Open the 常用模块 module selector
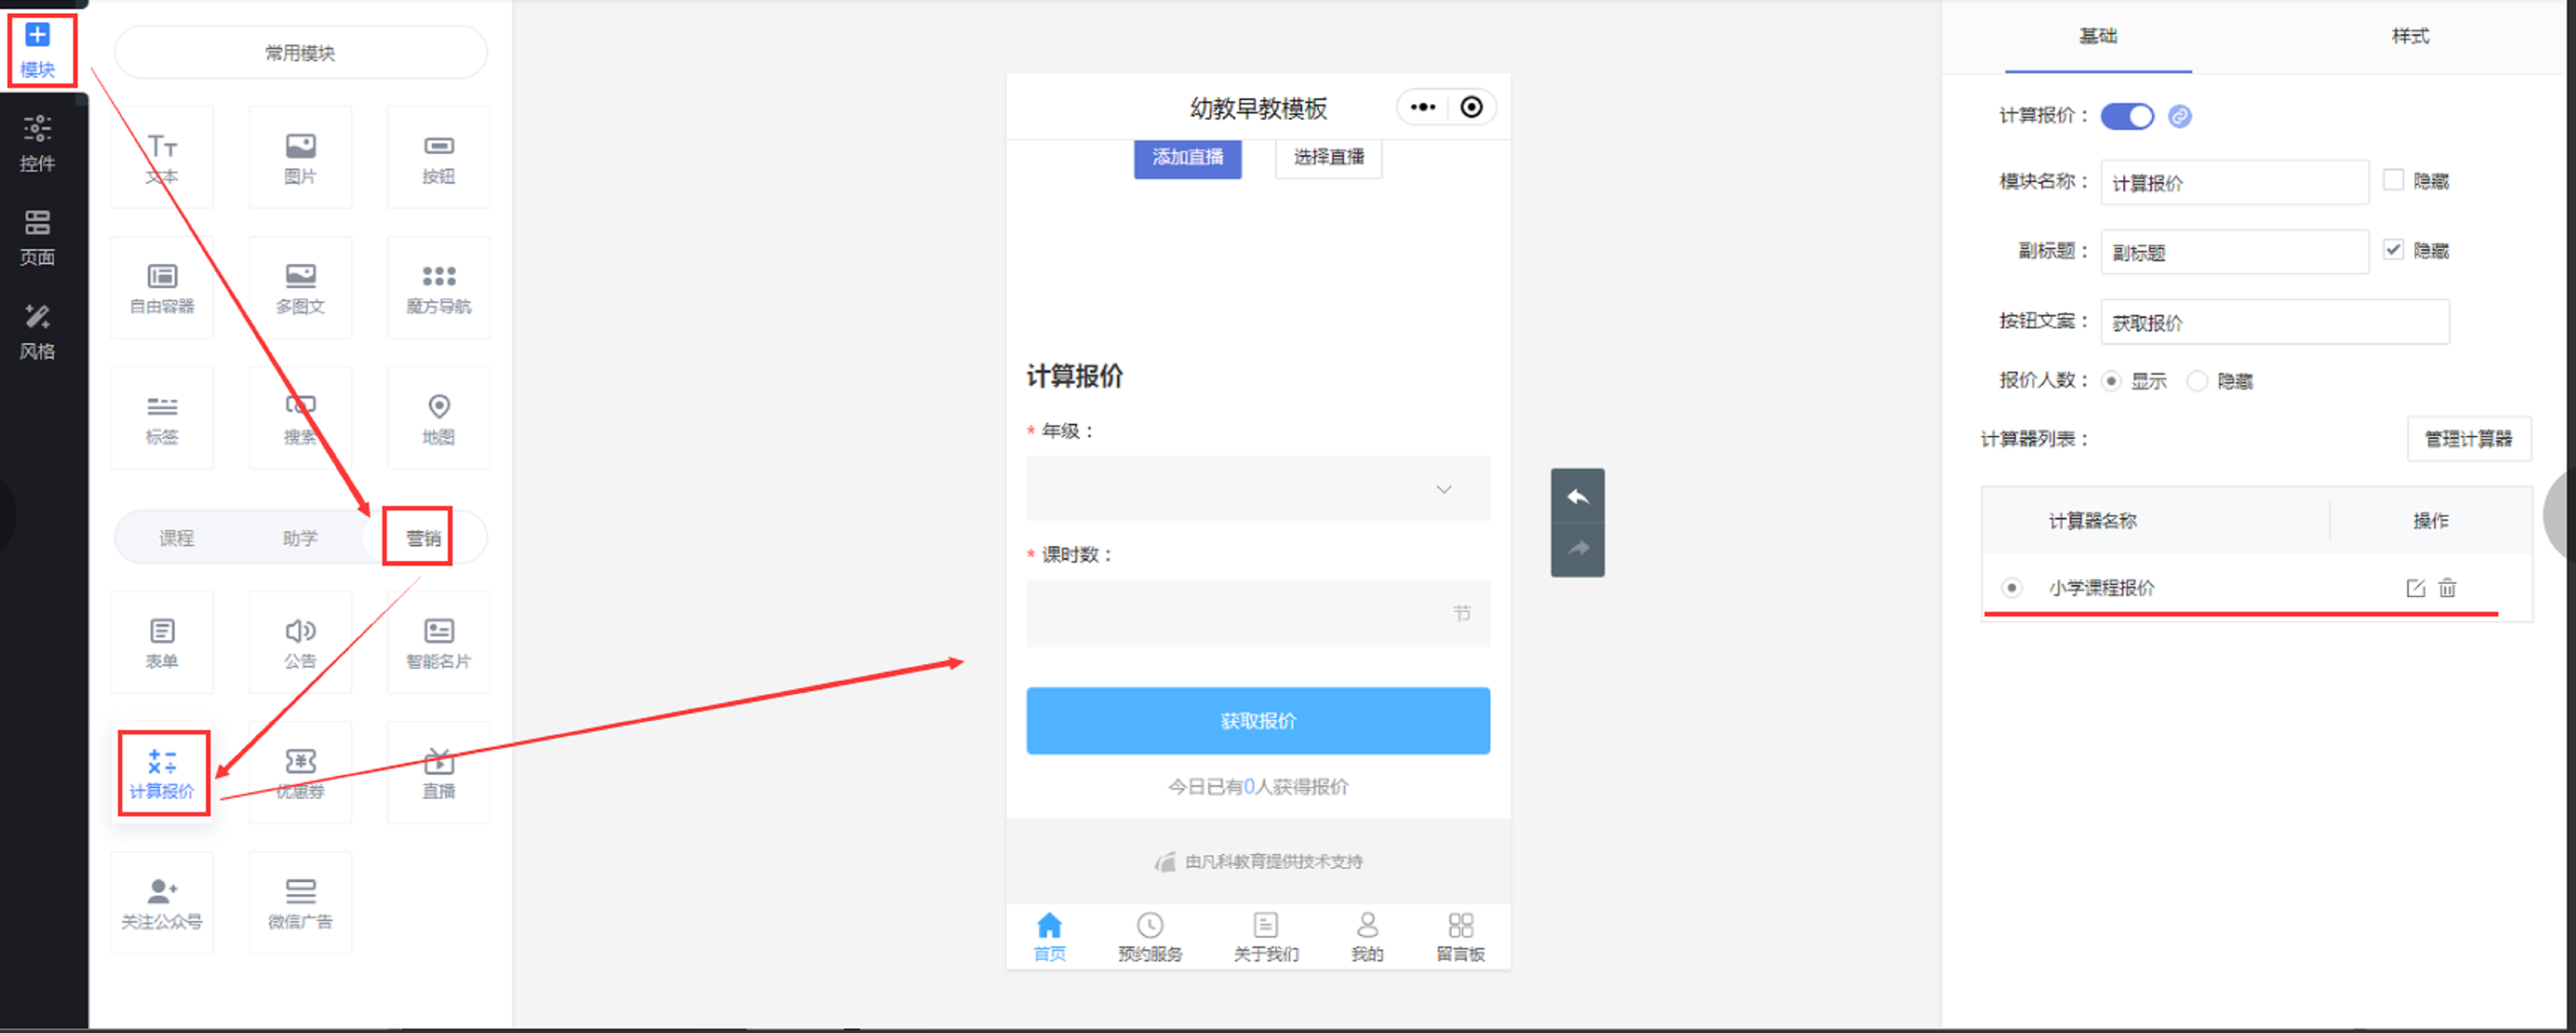The height and width of the screenshot is (1033, 2576). pyautogui.click(x=300, y=52)
